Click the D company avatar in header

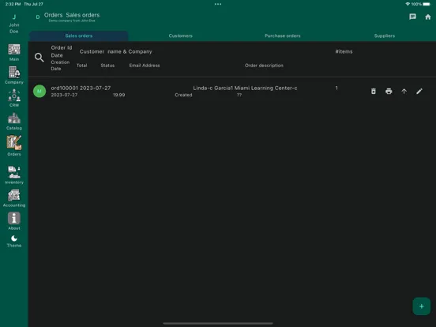[x=38, y=17]
